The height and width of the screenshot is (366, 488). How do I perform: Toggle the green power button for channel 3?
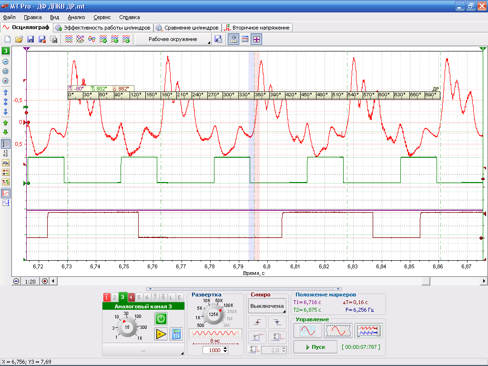coord(161,319)
